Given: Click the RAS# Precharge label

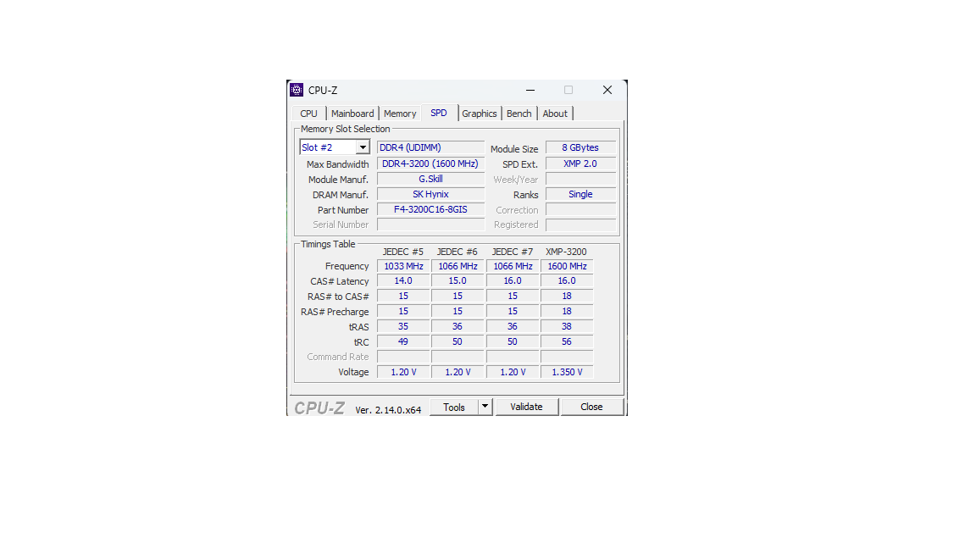Looking at the screenshot, I should click(x=335, y=312).
